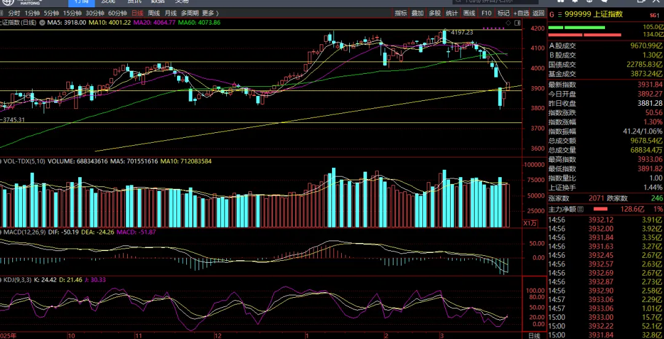
Task: Open the green list icon beside 999999
Action: coord(560,14)
